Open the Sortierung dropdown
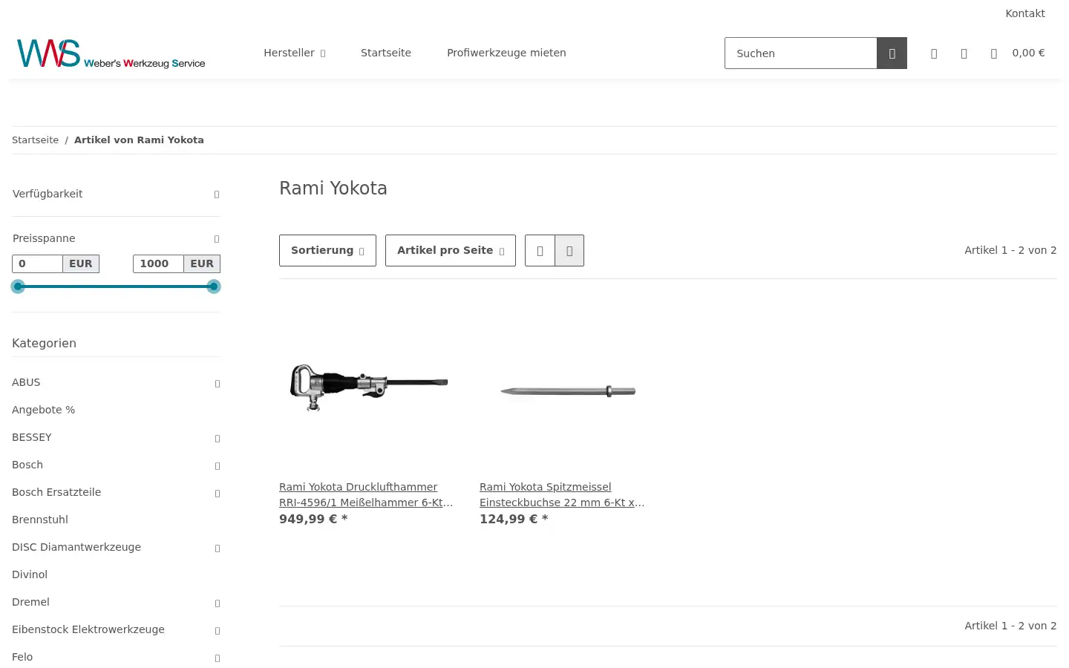Viewport: 1069px width, 668px height. (327, 251)
